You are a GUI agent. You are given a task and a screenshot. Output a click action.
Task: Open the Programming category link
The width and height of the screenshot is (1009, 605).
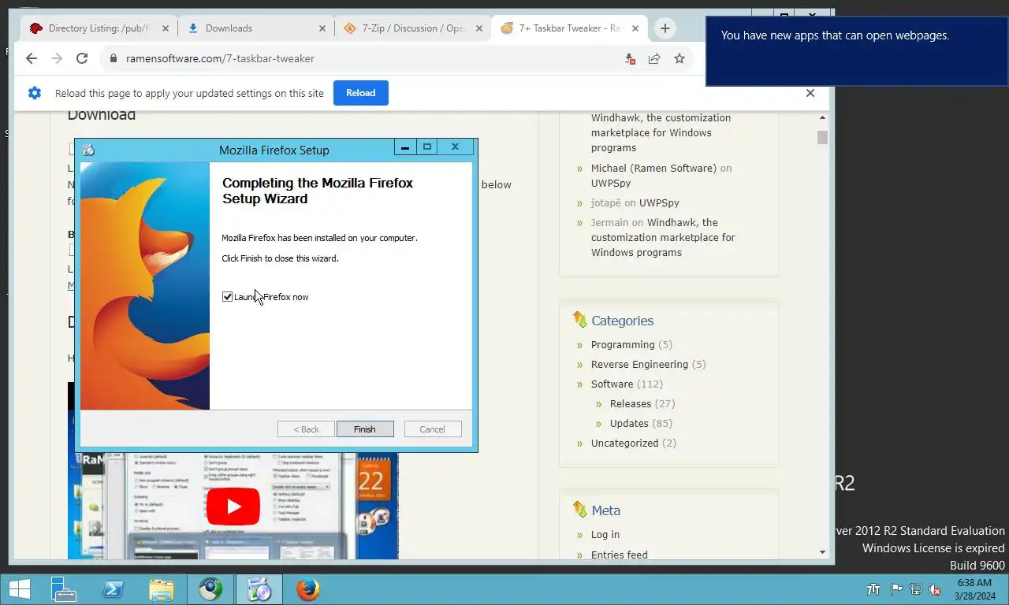click(623, 344)
